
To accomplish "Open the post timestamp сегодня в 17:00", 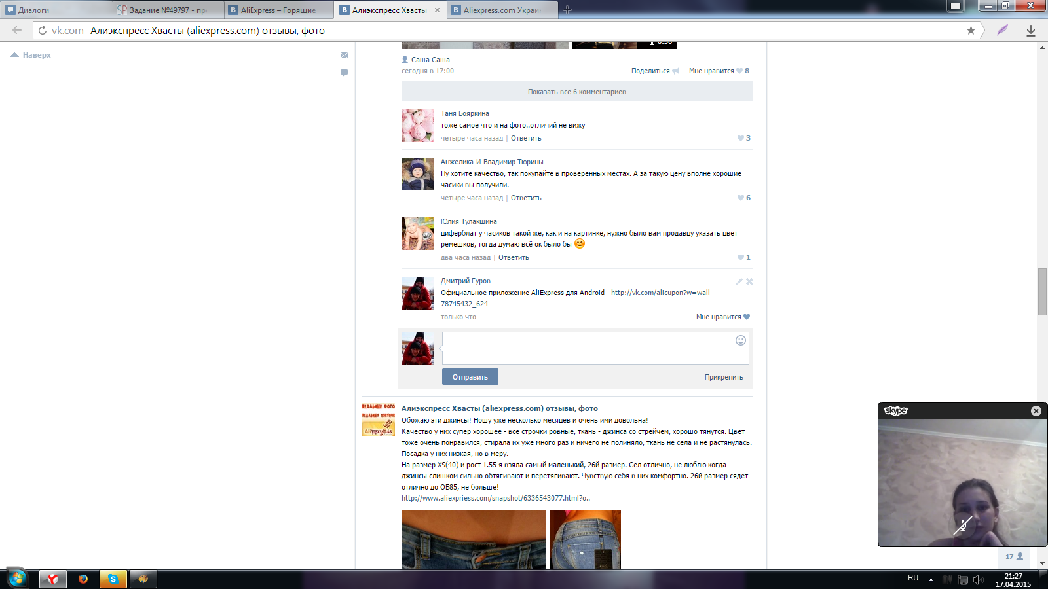I will pyautogui.click(x=428, y=71).
